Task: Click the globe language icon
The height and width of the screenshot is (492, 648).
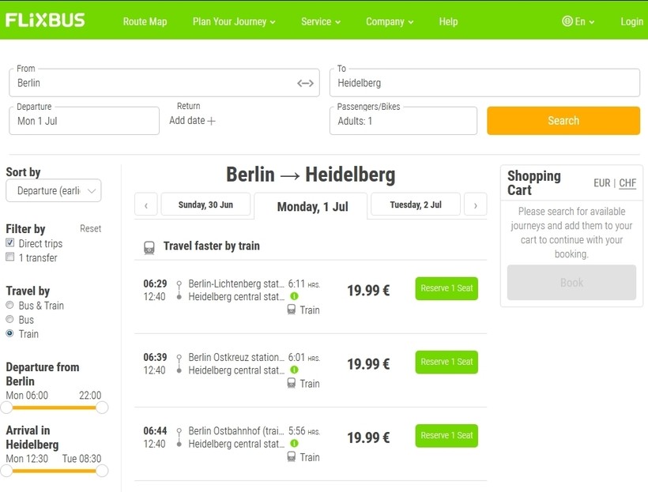Action: 567,21
